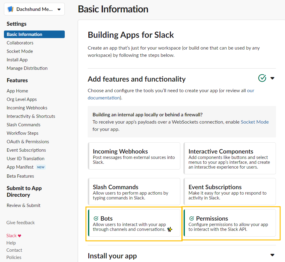Open the Dachshund app selector dropdown
This screenshot has width=285, height=262.
pyautogui.click(x=34, y=9)
